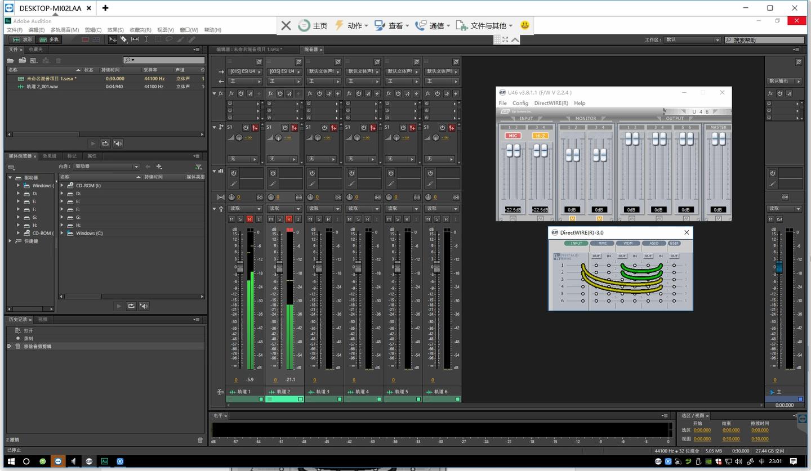Image resolution: width=811 pixels, height=471 pixels.
Task: Click the open file folder icon
Action: [x=10, y=60]
